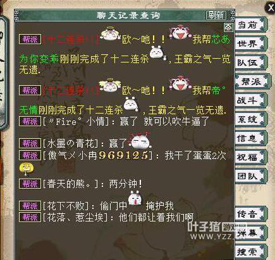
Task: Select the 队伍 team channel tab
Action: [250, 62]
